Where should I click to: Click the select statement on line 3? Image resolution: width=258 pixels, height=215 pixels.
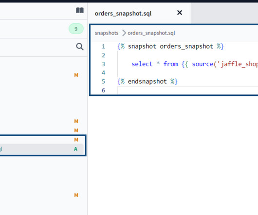(x=195, y=64)
